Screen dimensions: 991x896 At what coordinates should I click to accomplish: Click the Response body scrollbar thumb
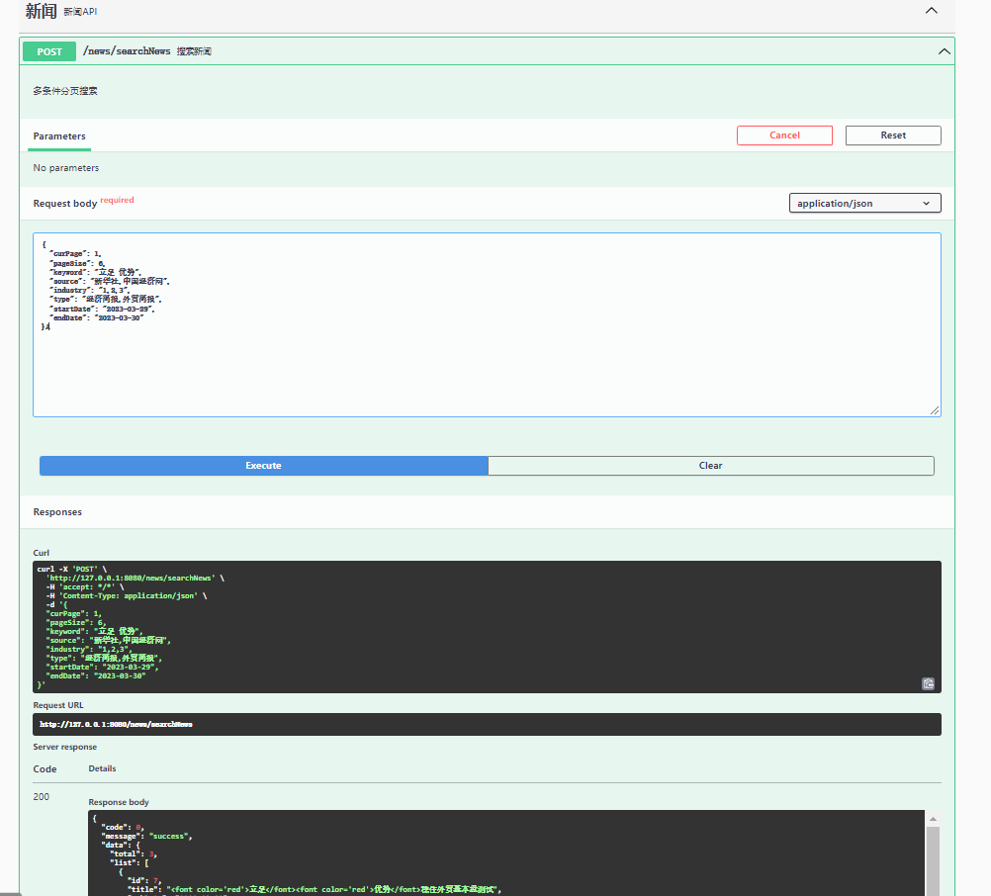pyautogui.click(x=932, y=858)
